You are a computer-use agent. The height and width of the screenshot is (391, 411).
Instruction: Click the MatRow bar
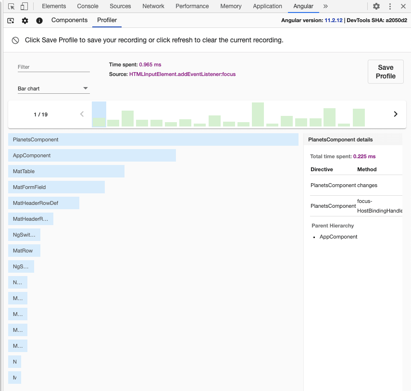[24, 251]
